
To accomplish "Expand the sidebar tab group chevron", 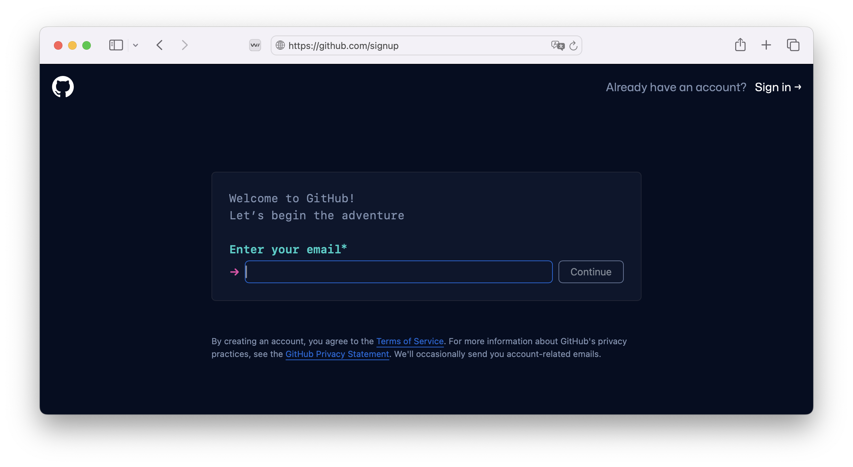I will tap(136, 45).
